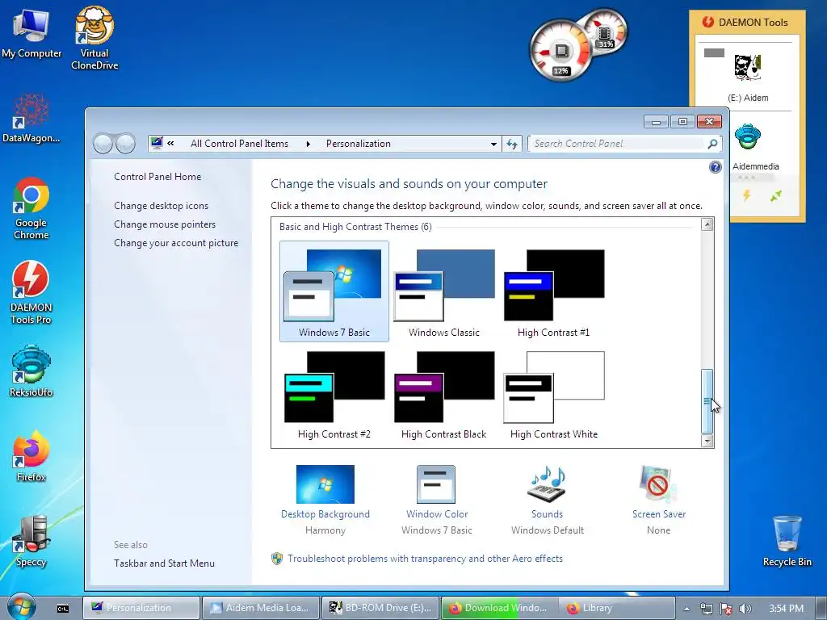The image size is (827, 620).
Task: Click the lightning quick mount icon in gadget
Action: pos(746,195)
